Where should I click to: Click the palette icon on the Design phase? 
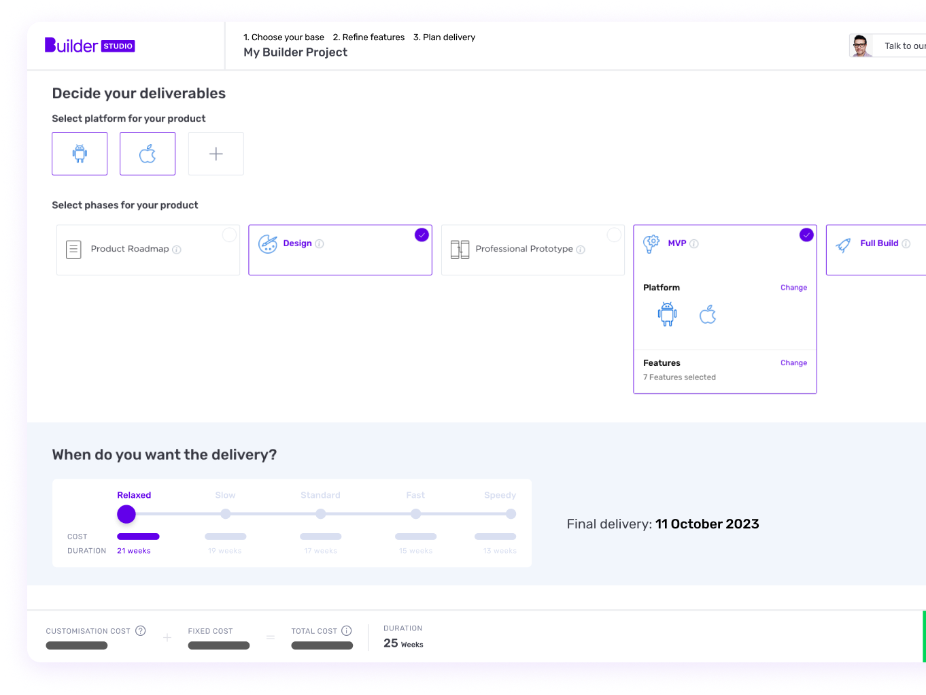268,243
